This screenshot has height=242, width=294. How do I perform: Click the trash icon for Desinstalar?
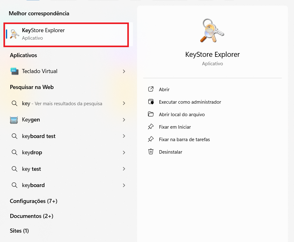pos(151,152)
